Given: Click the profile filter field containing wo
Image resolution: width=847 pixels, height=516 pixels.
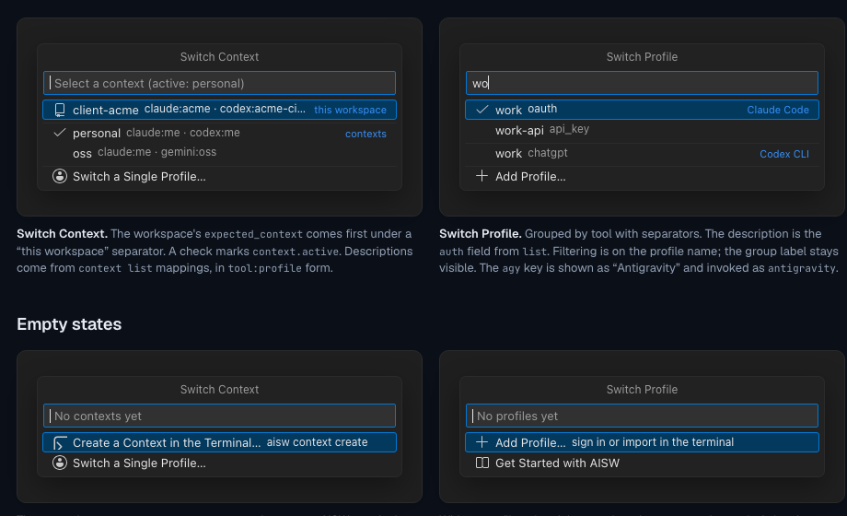Looking at the screenshot, I should (642, 83).
